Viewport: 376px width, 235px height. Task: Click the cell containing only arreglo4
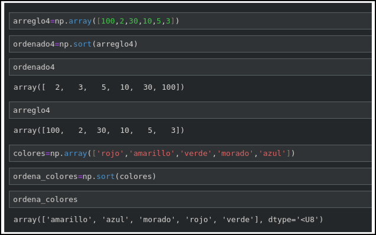(190, 110)
